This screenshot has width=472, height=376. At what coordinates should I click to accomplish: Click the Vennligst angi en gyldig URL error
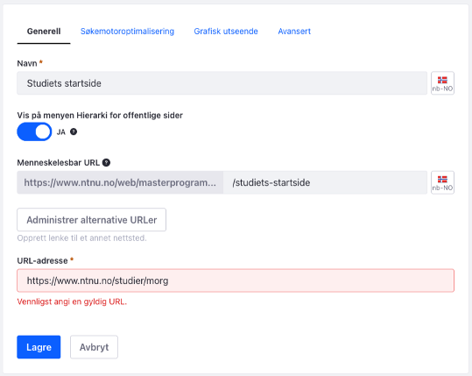pyautogui.click(x=72, y=302)
